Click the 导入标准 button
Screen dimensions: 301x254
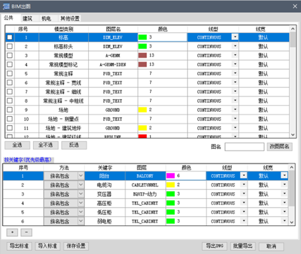pos(48,246)
